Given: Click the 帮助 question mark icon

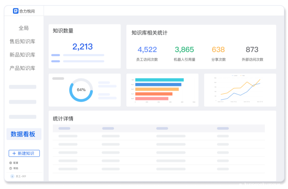Looking at the screenshot, I should (11, 168).
